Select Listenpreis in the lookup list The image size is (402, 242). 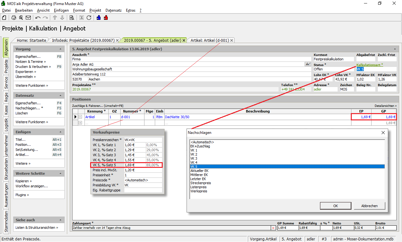coord(198,187)
